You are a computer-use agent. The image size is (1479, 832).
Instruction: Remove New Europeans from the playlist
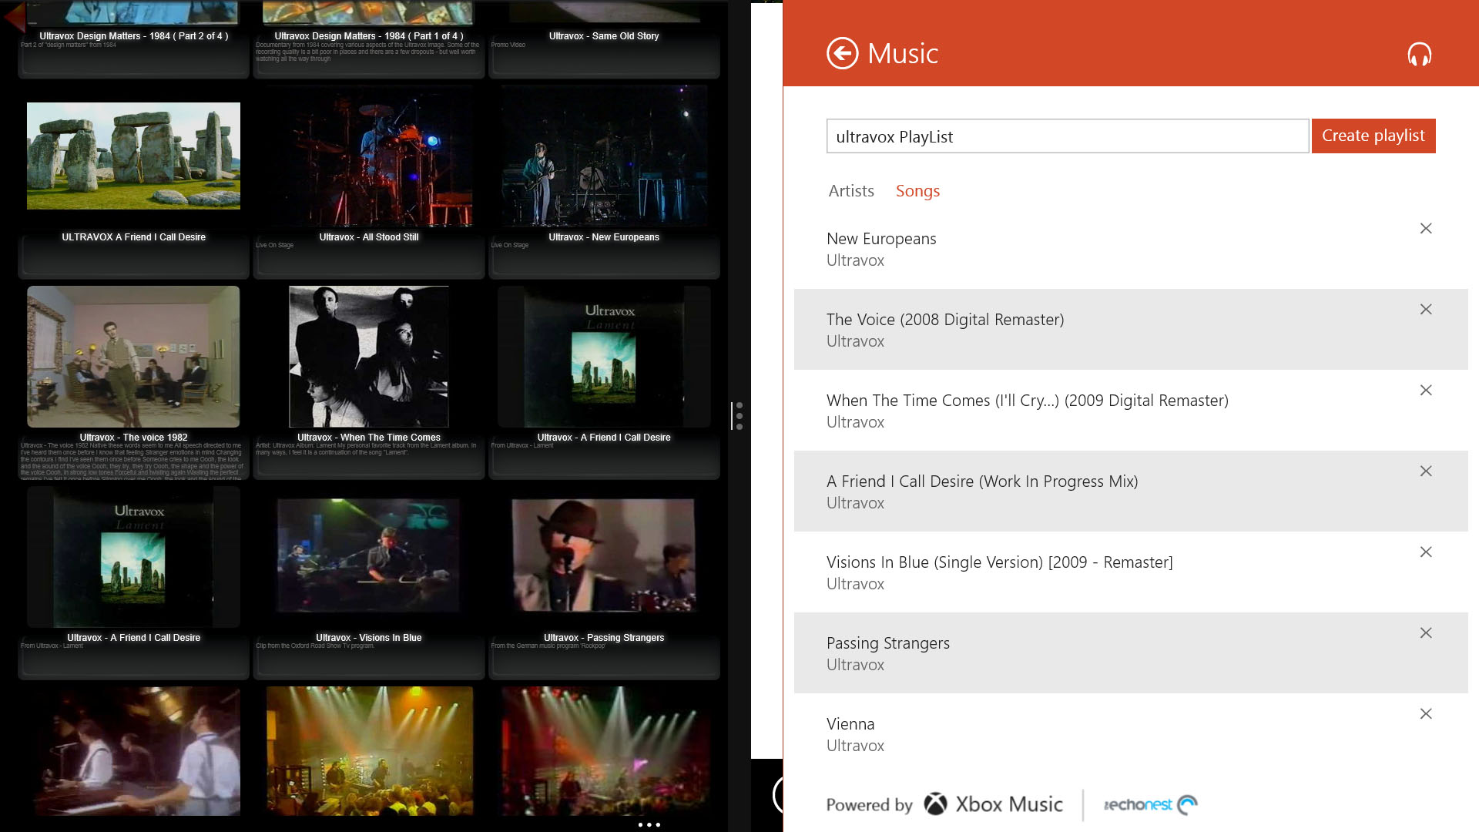[x=1426, y=229]
